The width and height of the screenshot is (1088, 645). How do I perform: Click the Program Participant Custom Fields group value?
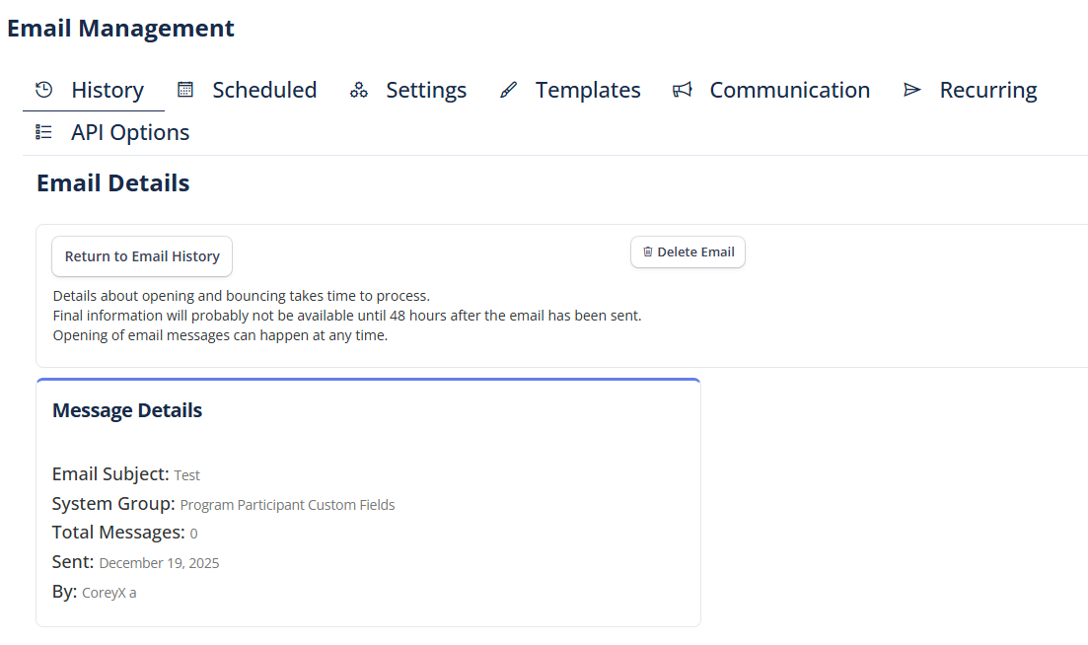[287, 505]
